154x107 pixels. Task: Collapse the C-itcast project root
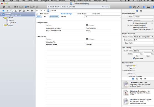point(1,14)
